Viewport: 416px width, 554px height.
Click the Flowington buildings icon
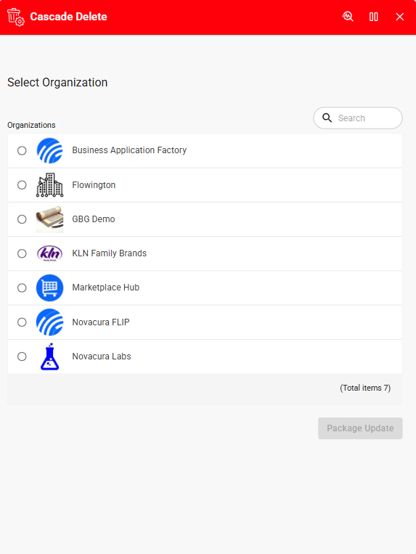50,184
